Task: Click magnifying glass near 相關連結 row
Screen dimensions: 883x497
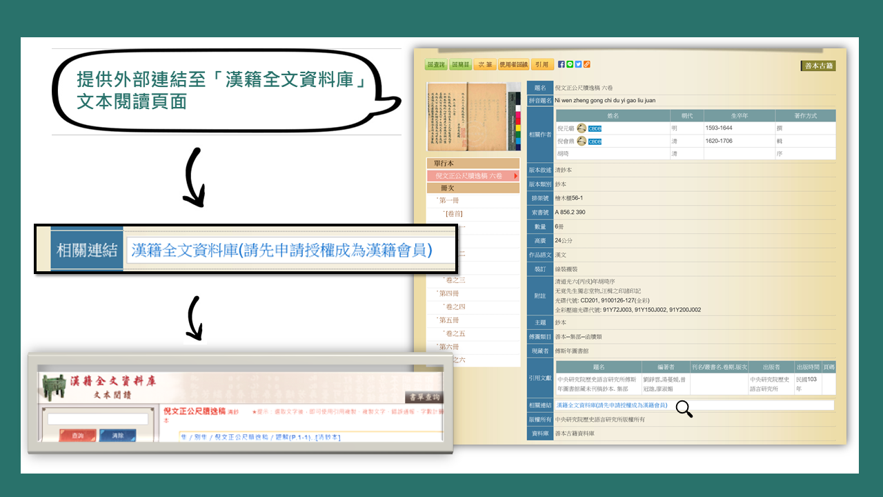Action: (684, 409)
